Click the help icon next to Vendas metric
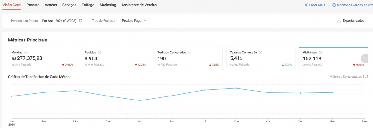The height and width of the screenshot is (128, 373). click(26, 53)
